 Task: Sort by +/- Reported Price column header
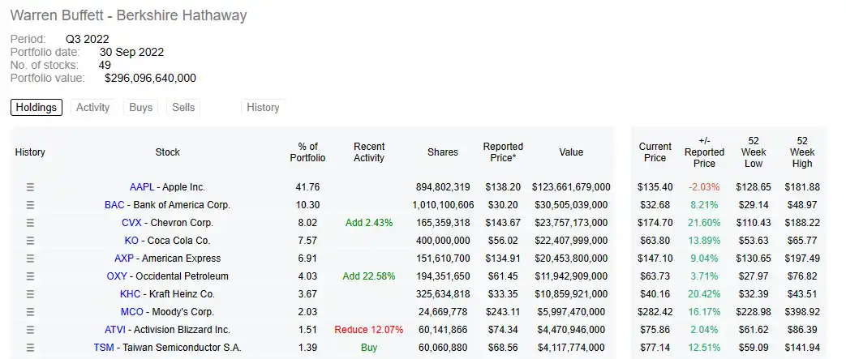(704, 152)
